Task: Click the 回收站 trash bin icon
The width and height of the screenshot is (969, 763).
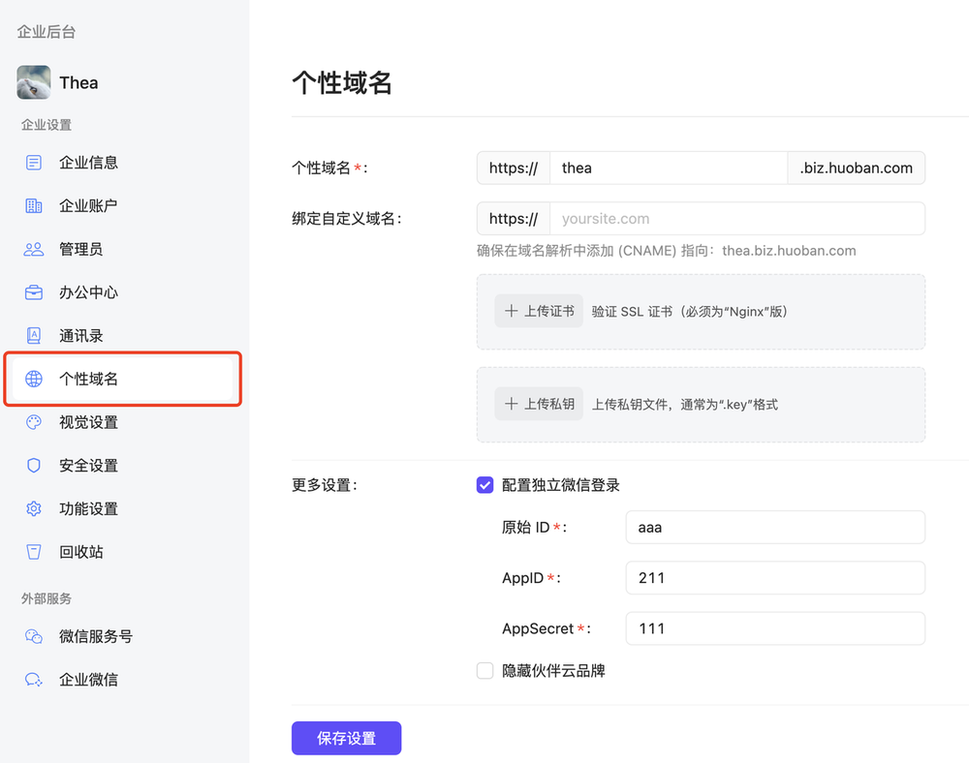Action: point(34,552)
